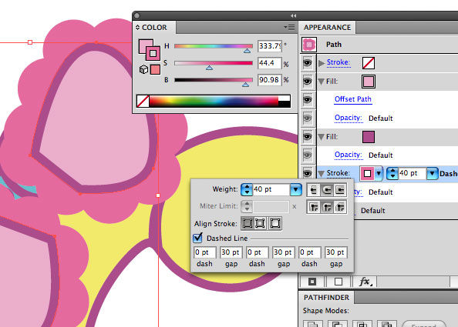Collapse the panel dock with double arrows
Screen dimensions: 458x327
[293, 15]
